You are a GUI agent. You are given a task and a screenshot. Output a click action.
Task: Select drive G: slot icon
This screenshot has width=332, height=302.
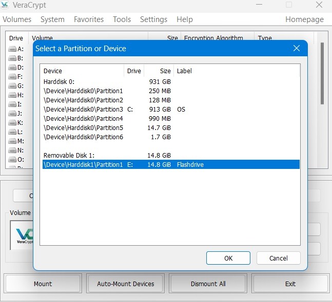(12, 86)
